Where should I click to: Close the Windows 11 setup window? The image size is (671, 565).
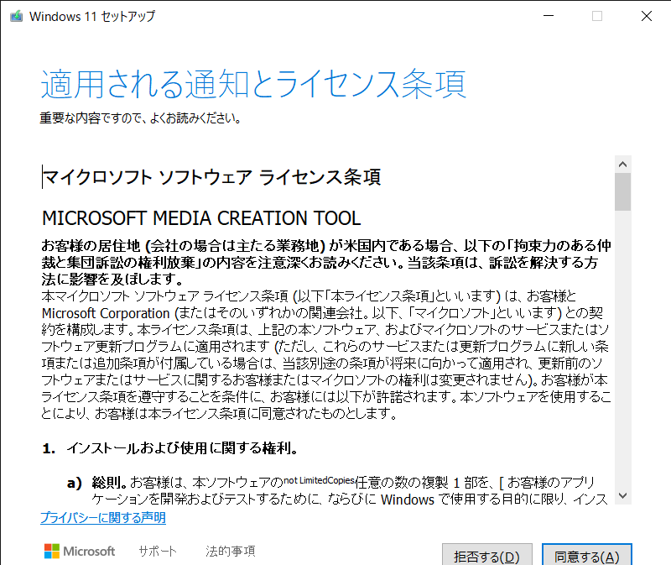[x=647, y=16]
